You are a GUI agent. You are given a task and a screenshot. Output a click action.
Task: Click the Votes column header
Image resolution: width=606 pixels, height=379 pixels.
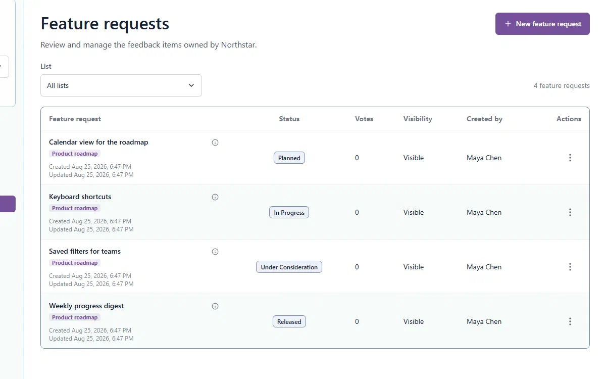coord(364,119)
